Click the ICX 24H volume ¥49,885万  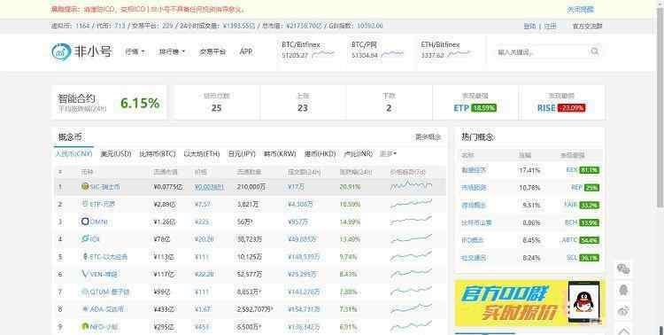[302, 239]
